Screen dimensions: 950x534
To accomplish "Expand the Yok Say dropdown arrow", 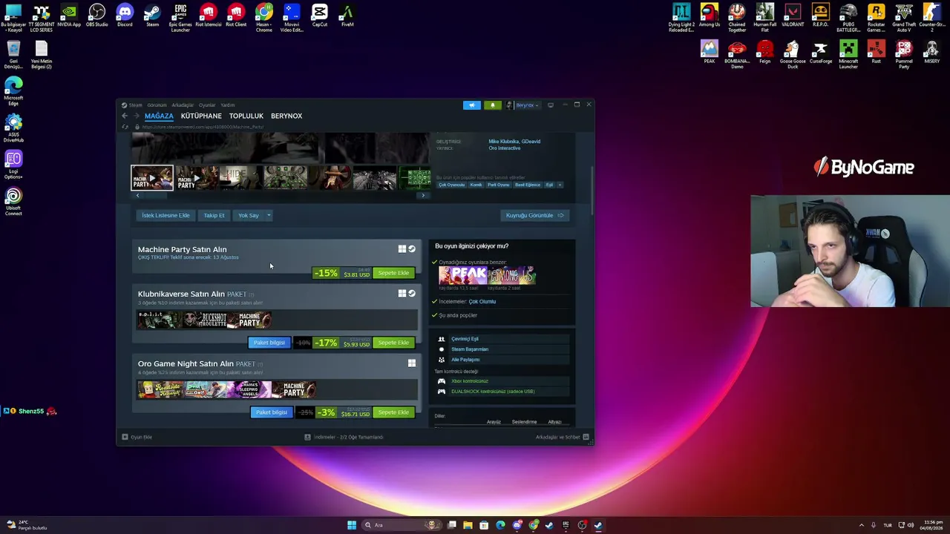I will [x=269, y=215].
